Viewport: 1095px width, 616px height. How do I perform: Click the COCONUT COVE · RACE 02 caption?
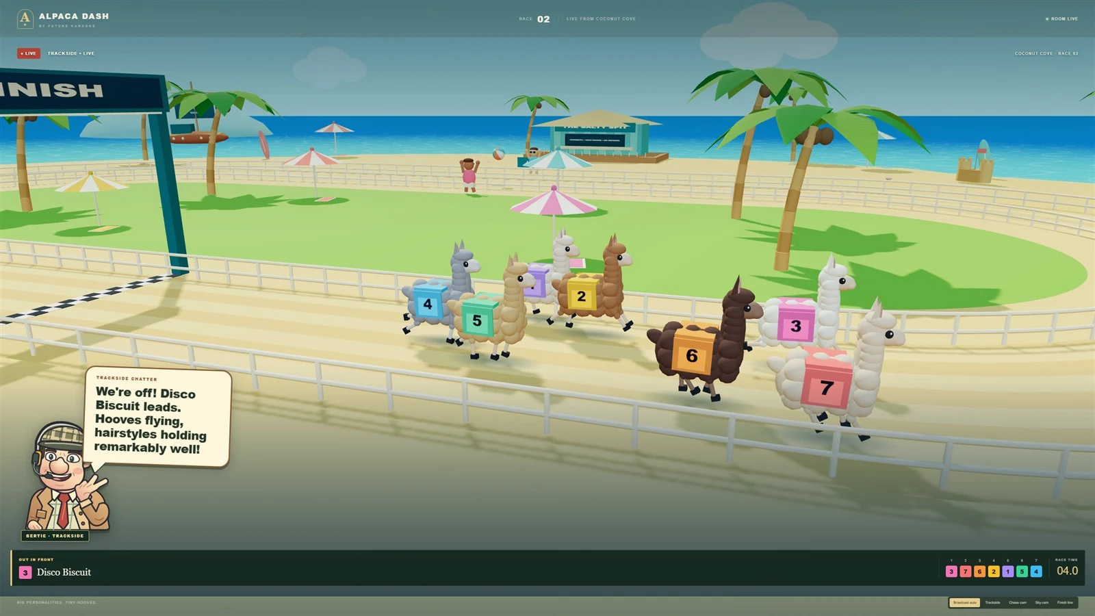1046,53
